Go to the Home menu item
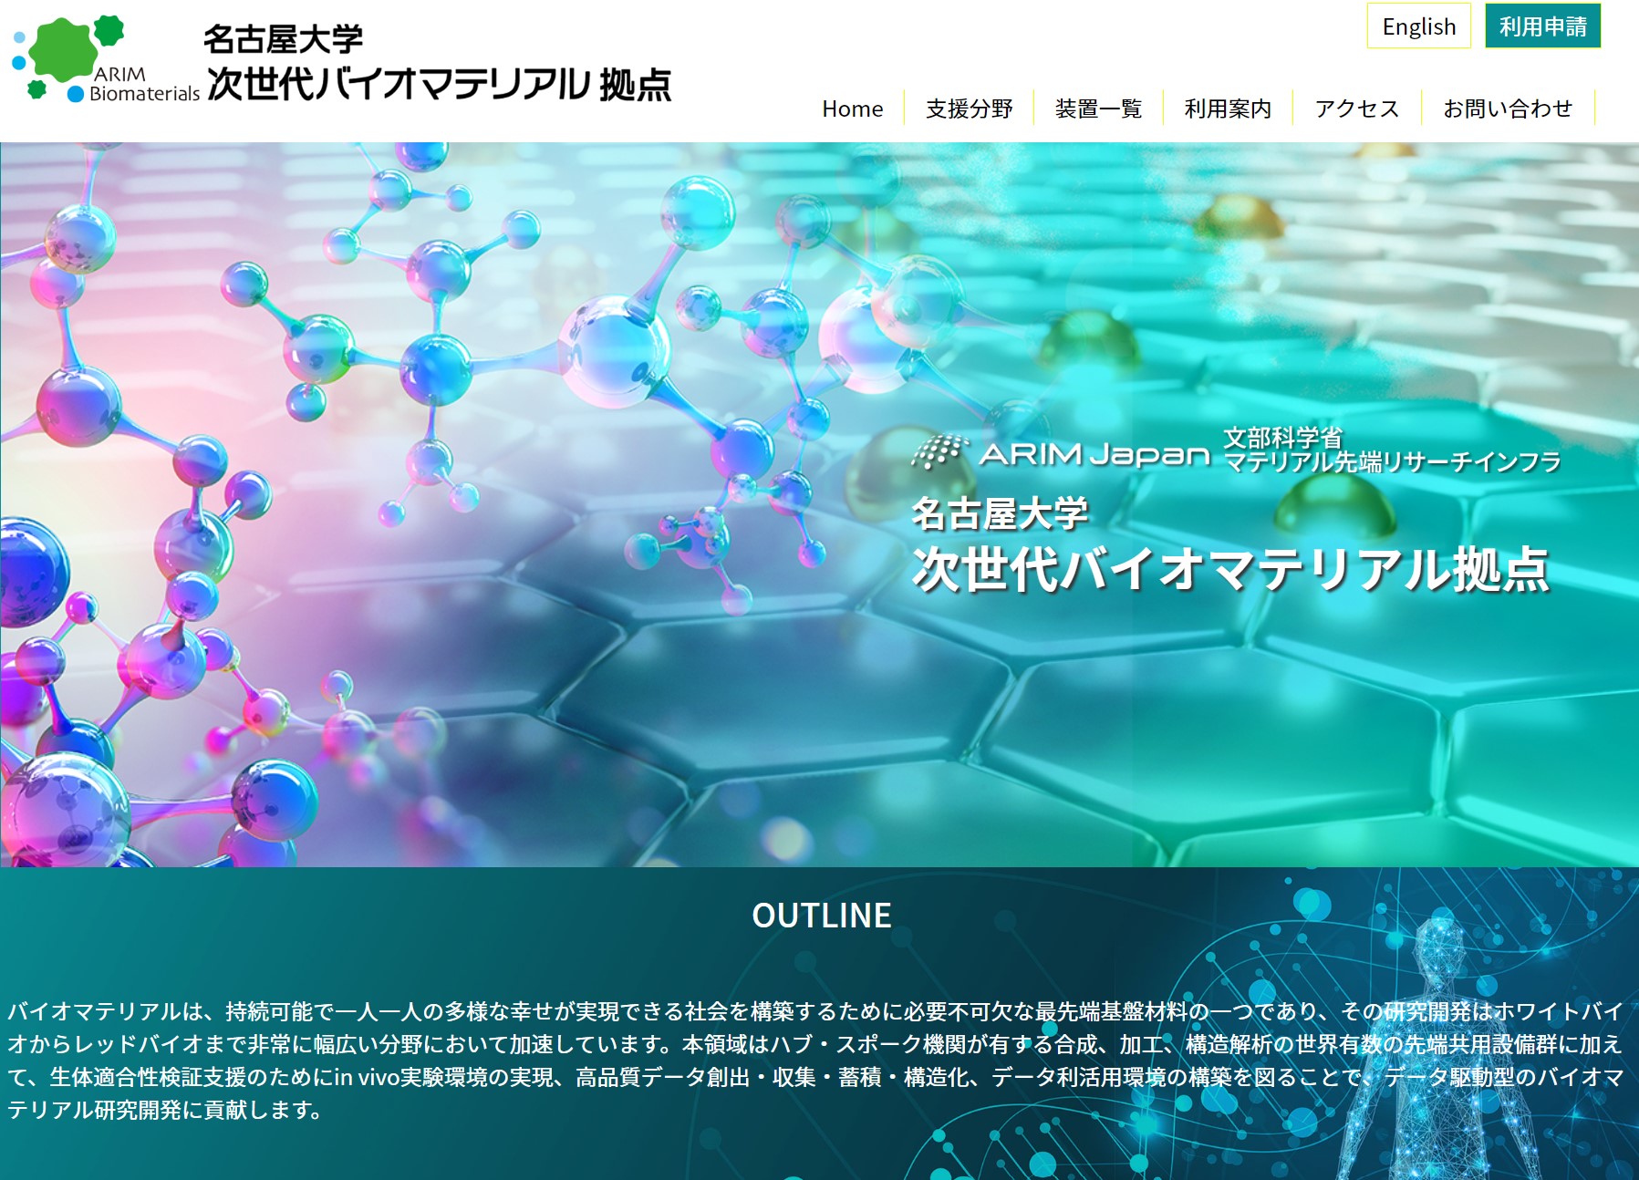This screenshot has height=1180, width=1639. [852, 109]
